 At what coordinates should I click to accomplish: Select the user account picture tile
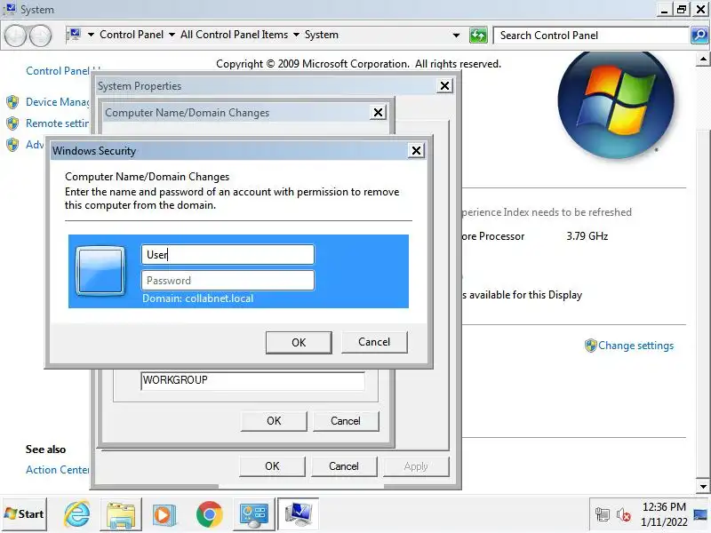click(100, 271)
